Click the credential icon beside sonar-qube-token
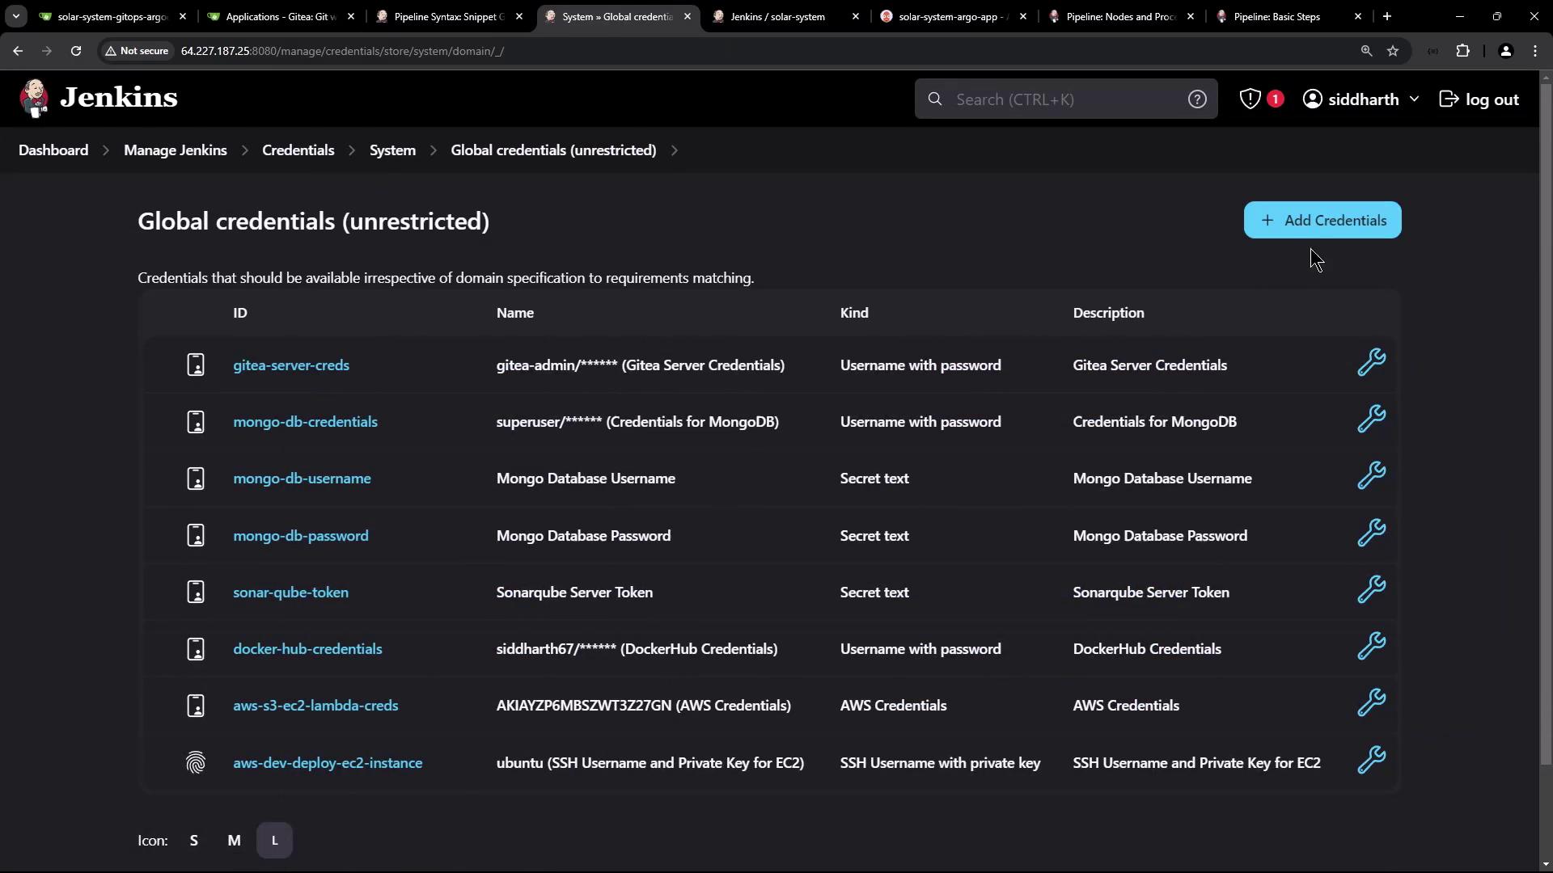The image size is (1553, 873). point(196,592)
